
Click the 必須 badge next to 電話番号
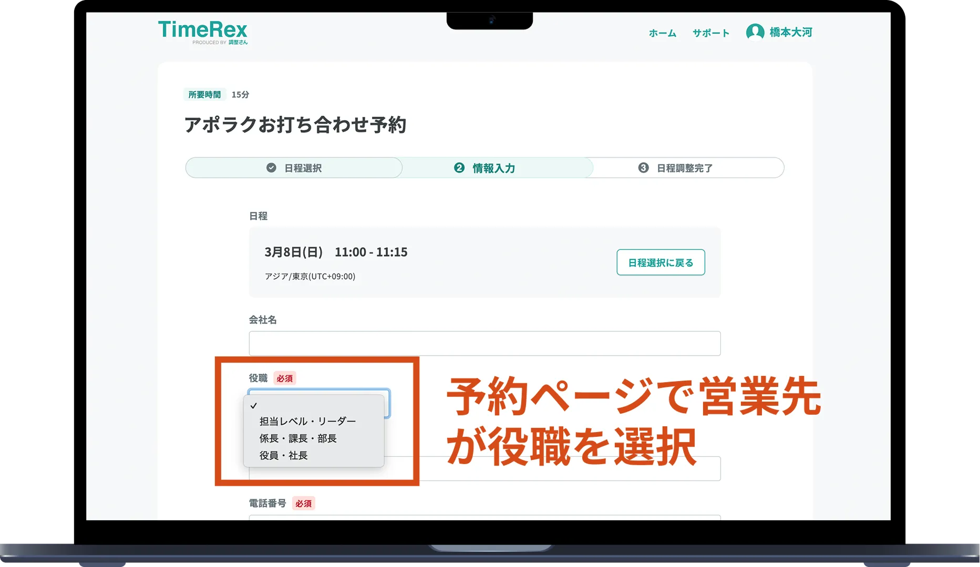304,503
